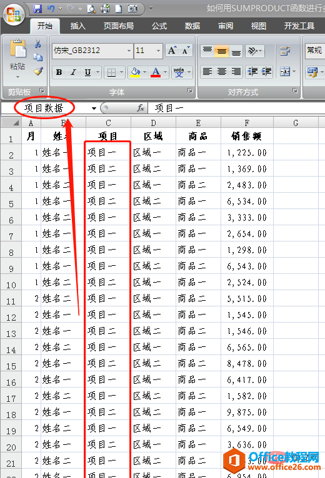
Task: Toggle underline formatting
Action: click(87, 72)
